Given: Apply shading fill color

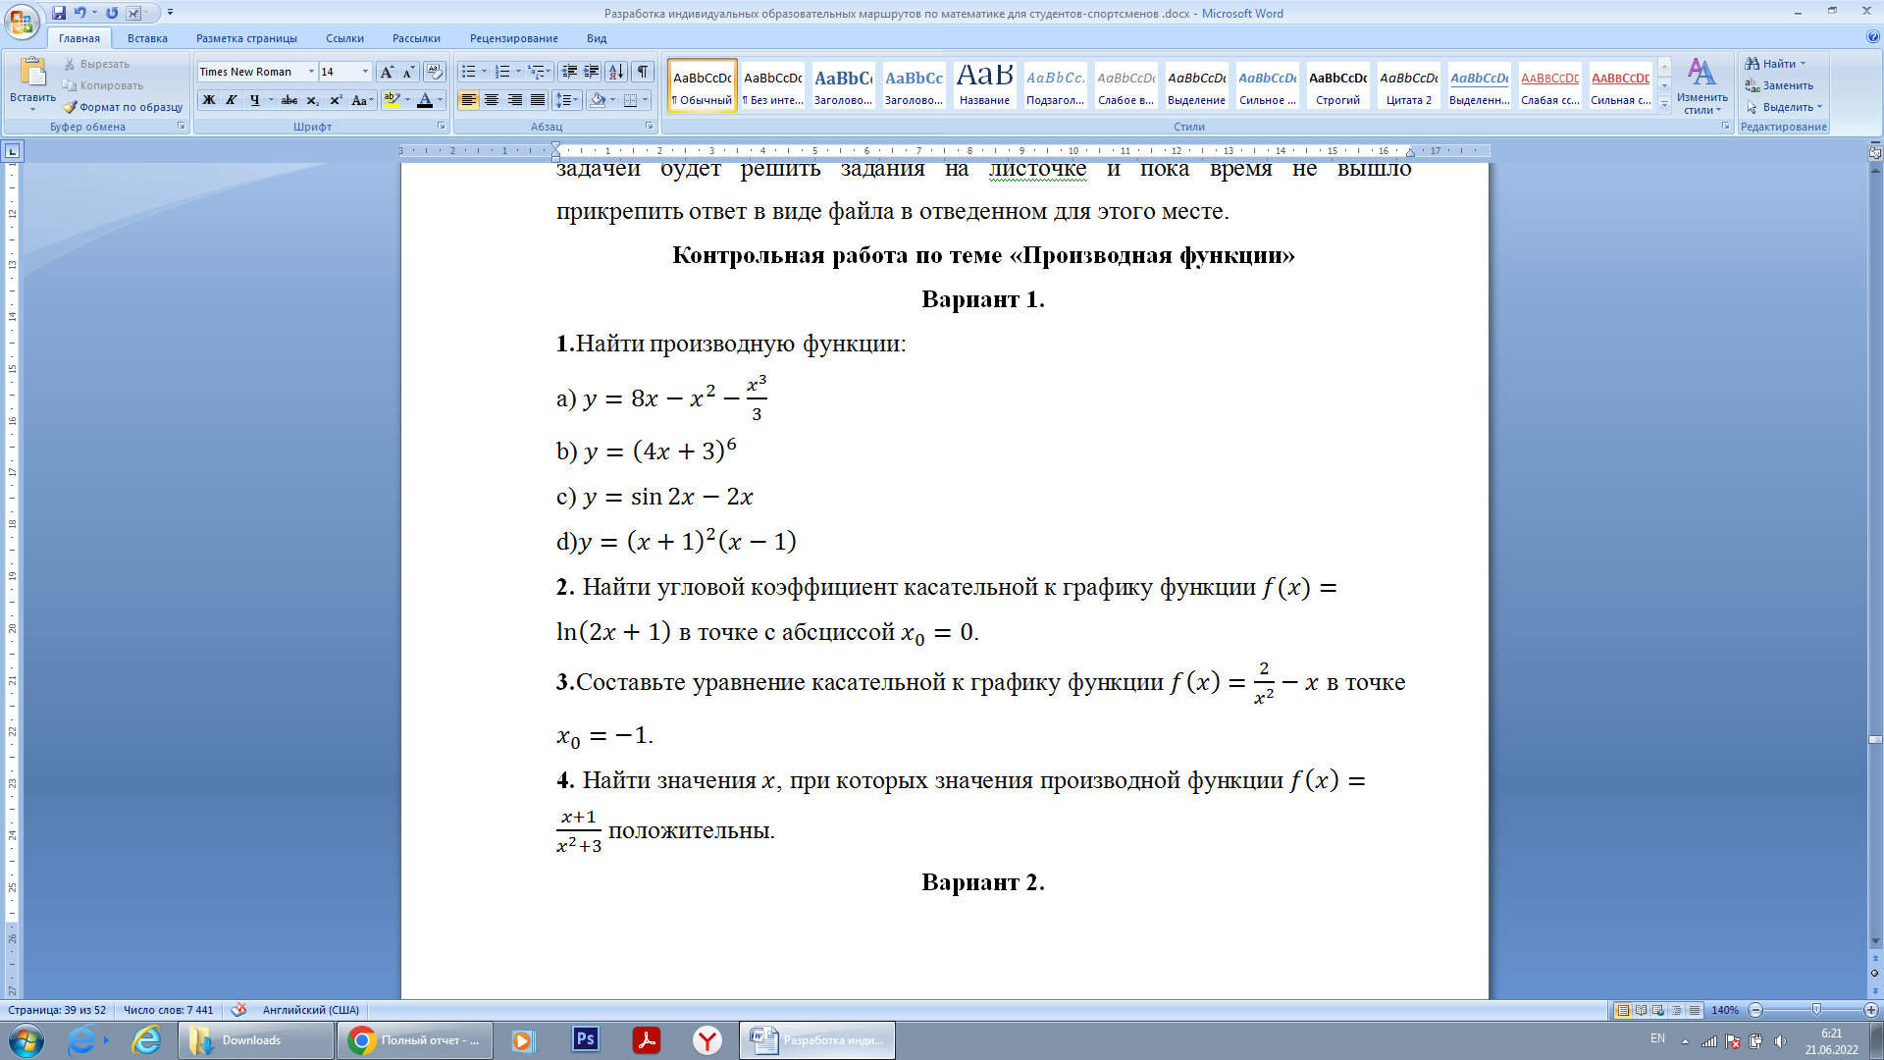Looking at the screenshot, I should [x=598, y=100].
